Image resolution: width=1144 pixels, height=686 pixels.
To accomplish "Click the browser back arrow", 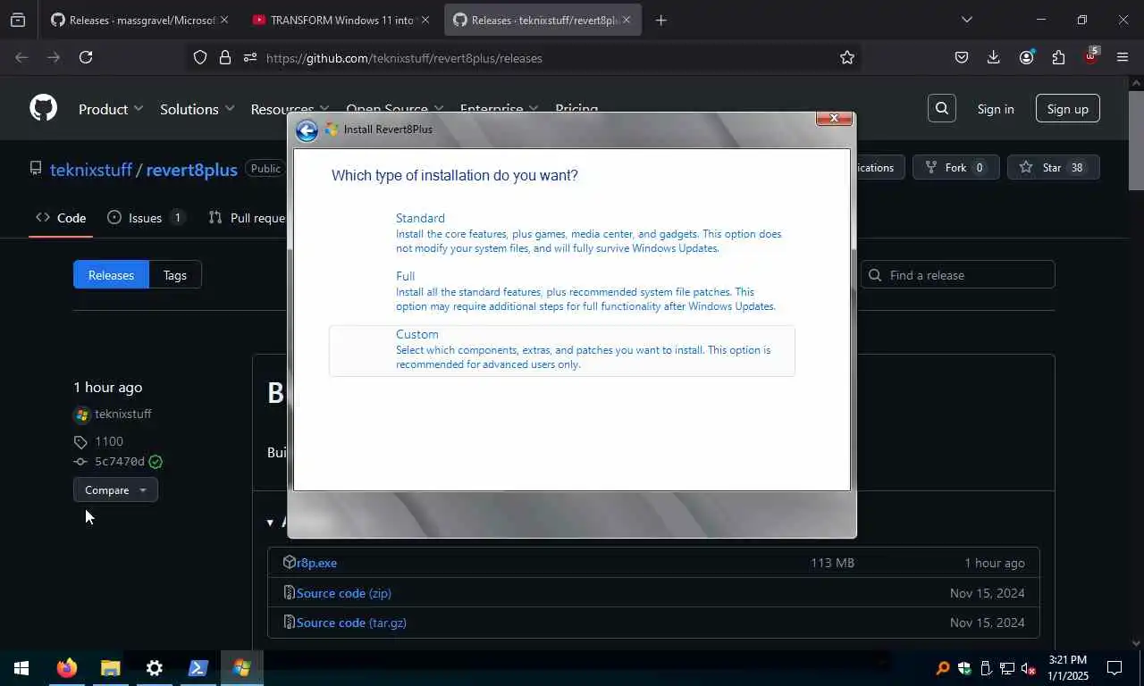I will pos(22,57).
